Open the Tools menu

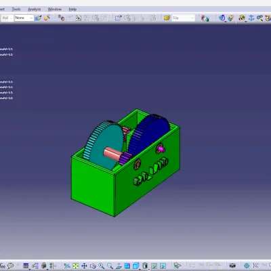pyautogui.click(x=16, y=9)
